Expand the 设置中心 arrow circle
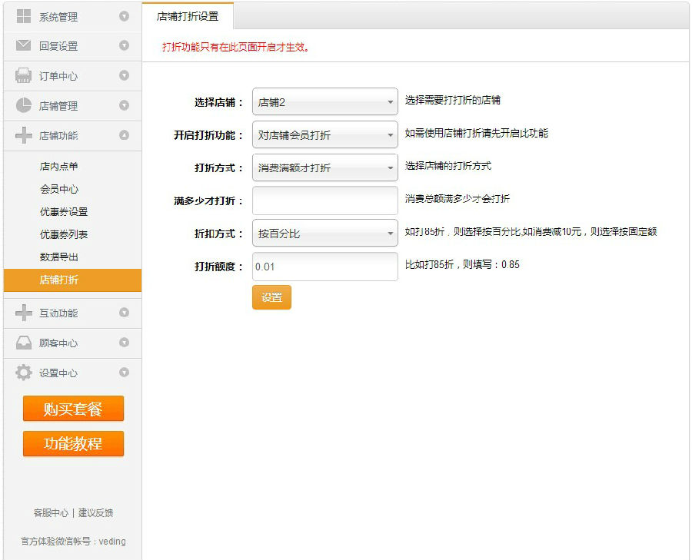 point(124,373)
